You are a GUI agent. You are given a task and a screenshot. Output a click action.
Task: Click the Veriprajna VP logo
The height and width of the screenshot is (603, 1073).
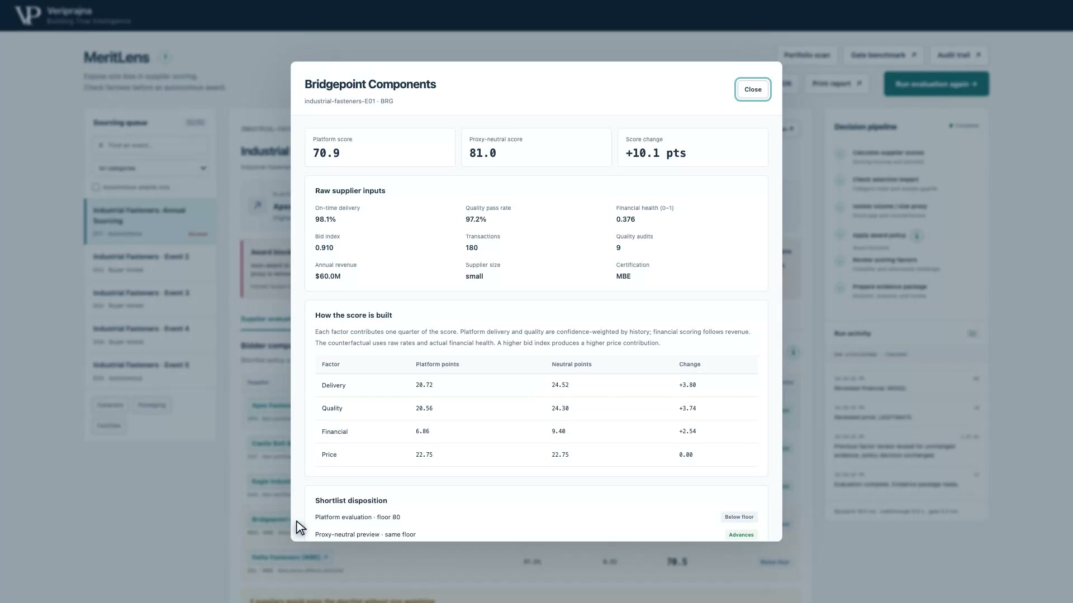tap(28, 15)
